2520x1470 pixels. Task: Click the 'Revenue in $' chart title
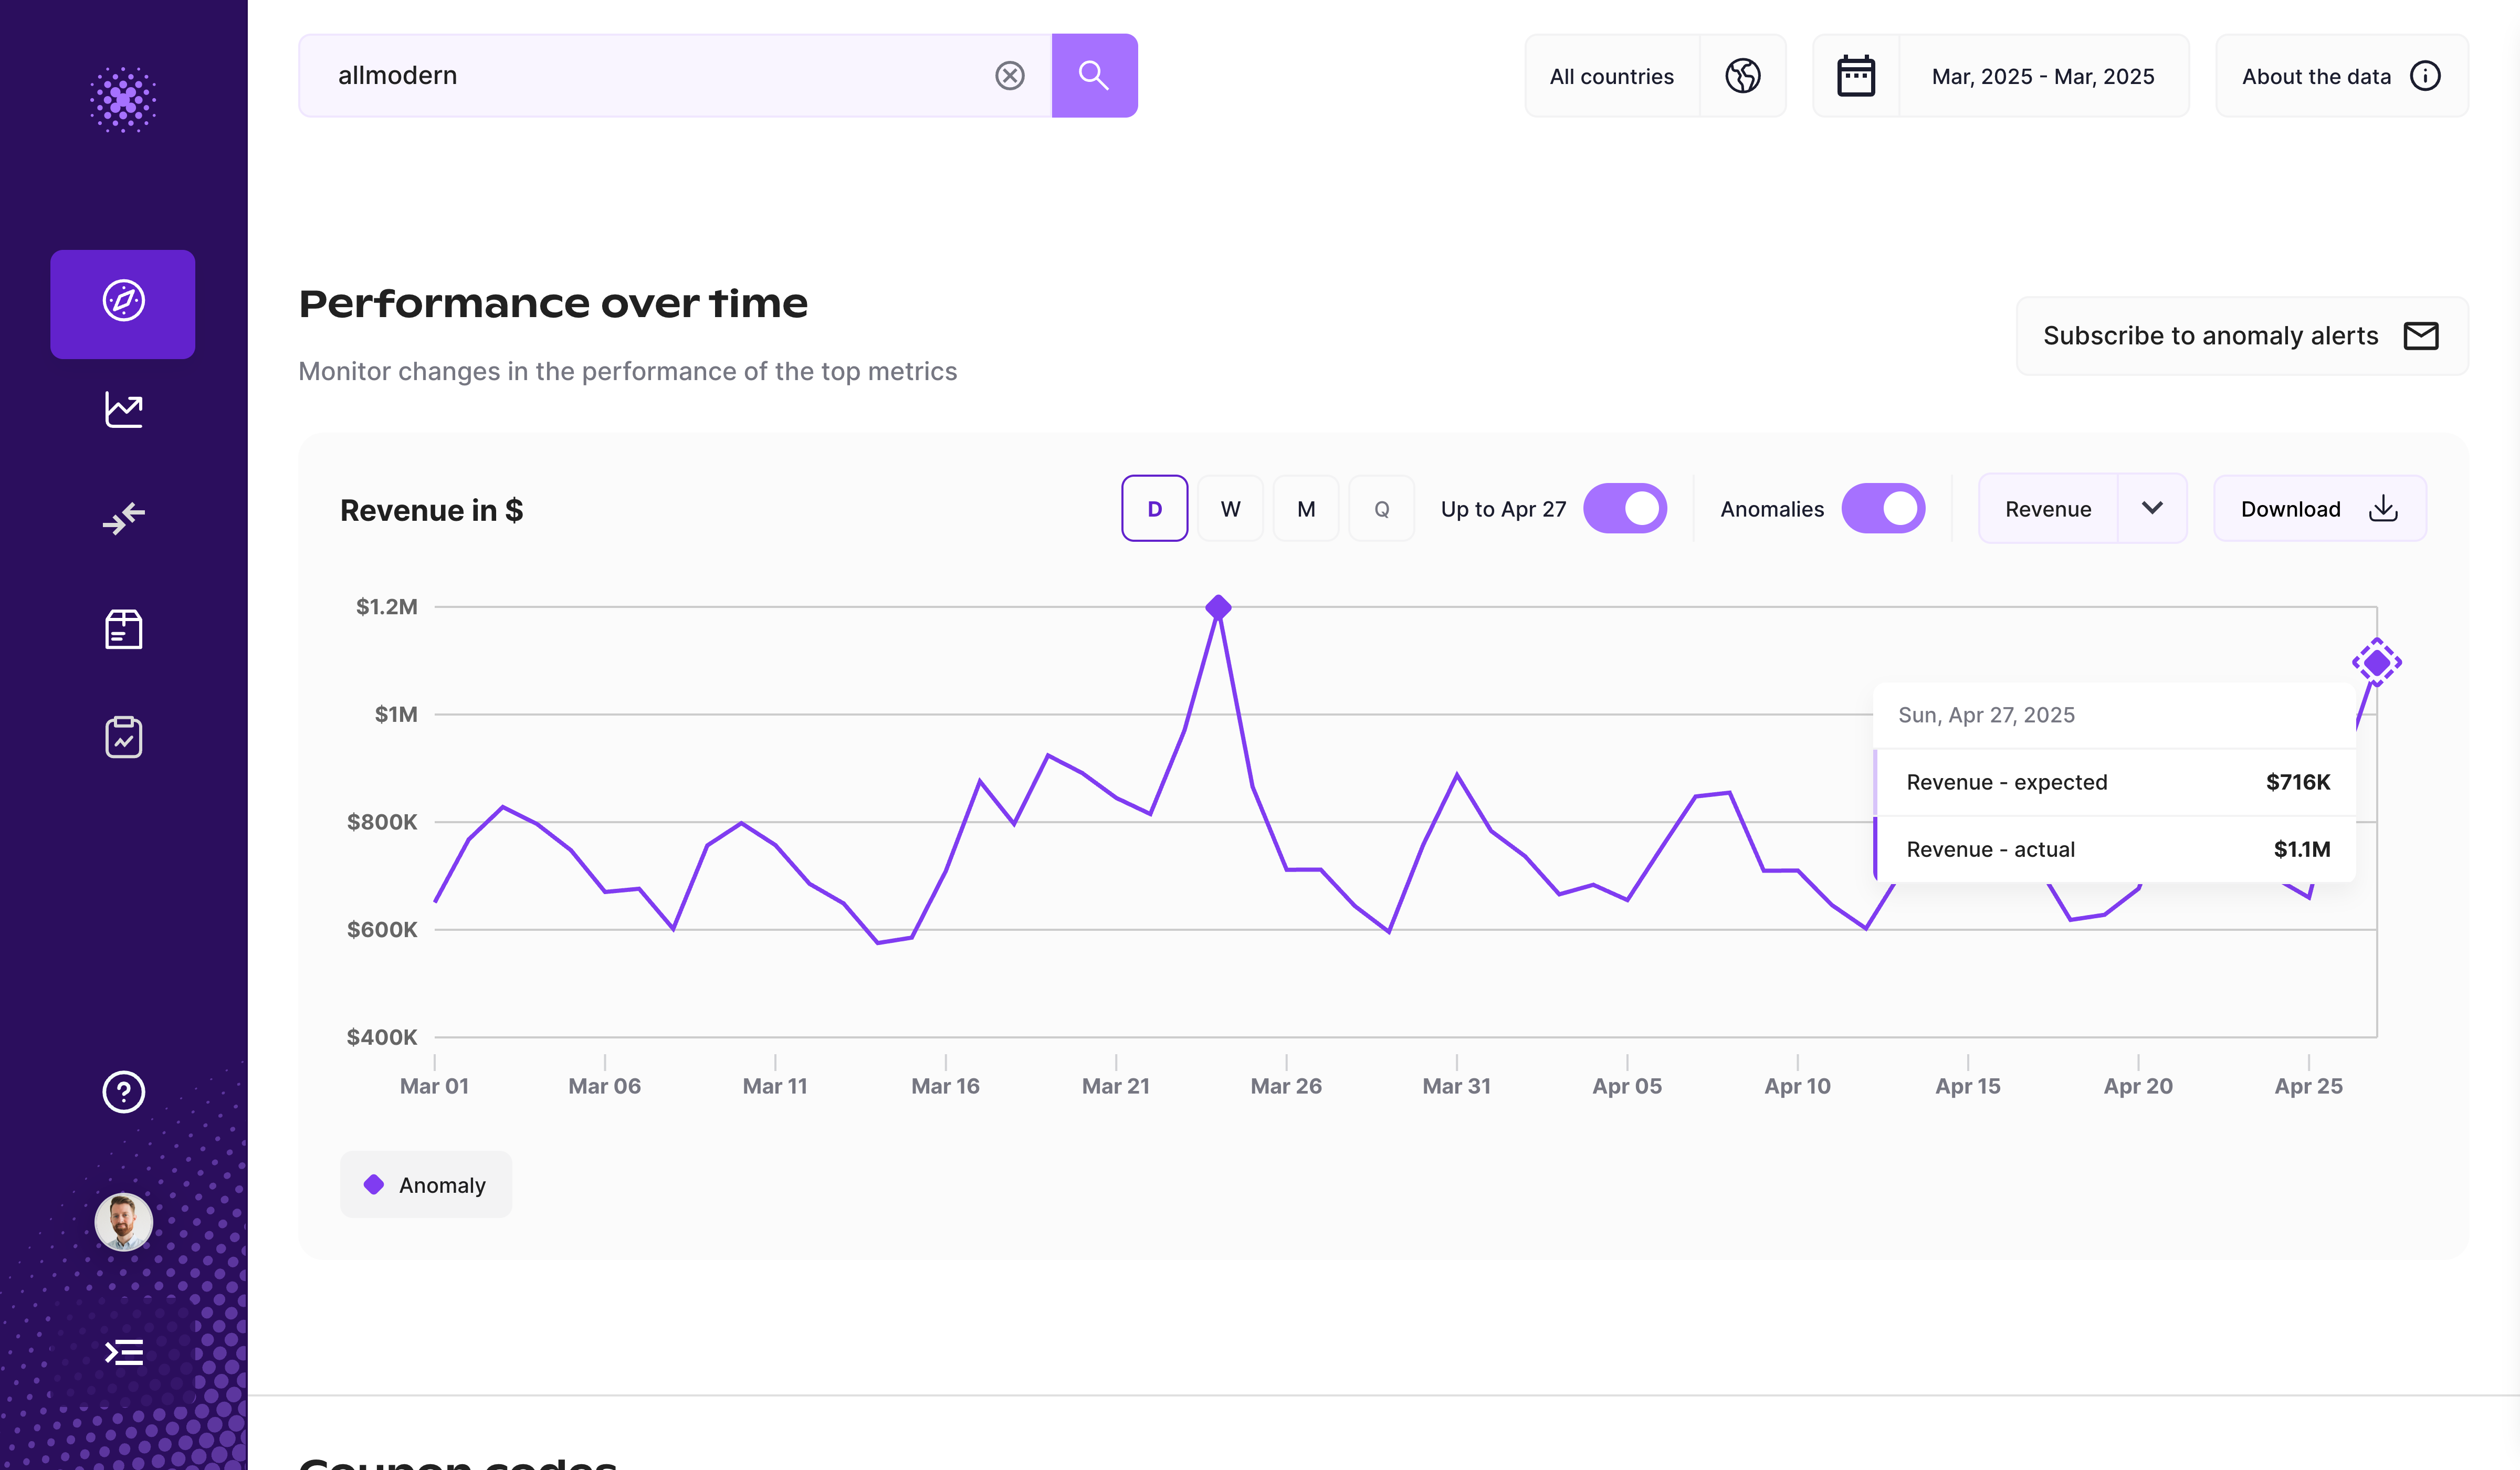pos(432,511)
